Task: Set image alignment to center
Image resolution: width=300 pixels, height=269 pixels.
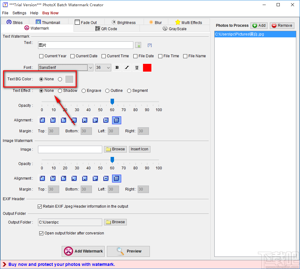Action: [x=106, y=178]
